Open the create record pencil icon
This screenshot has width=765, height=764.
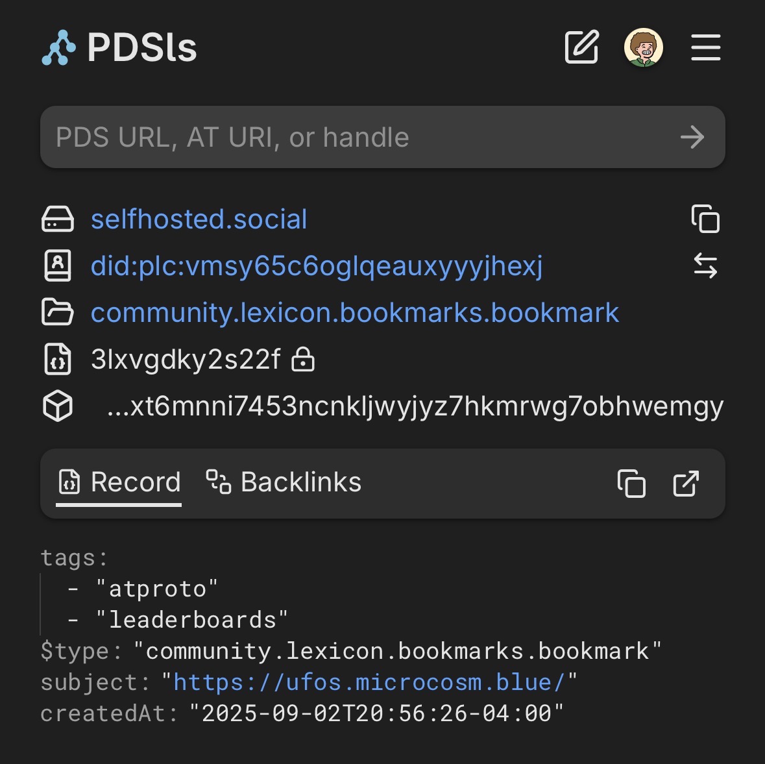[581, 47]
